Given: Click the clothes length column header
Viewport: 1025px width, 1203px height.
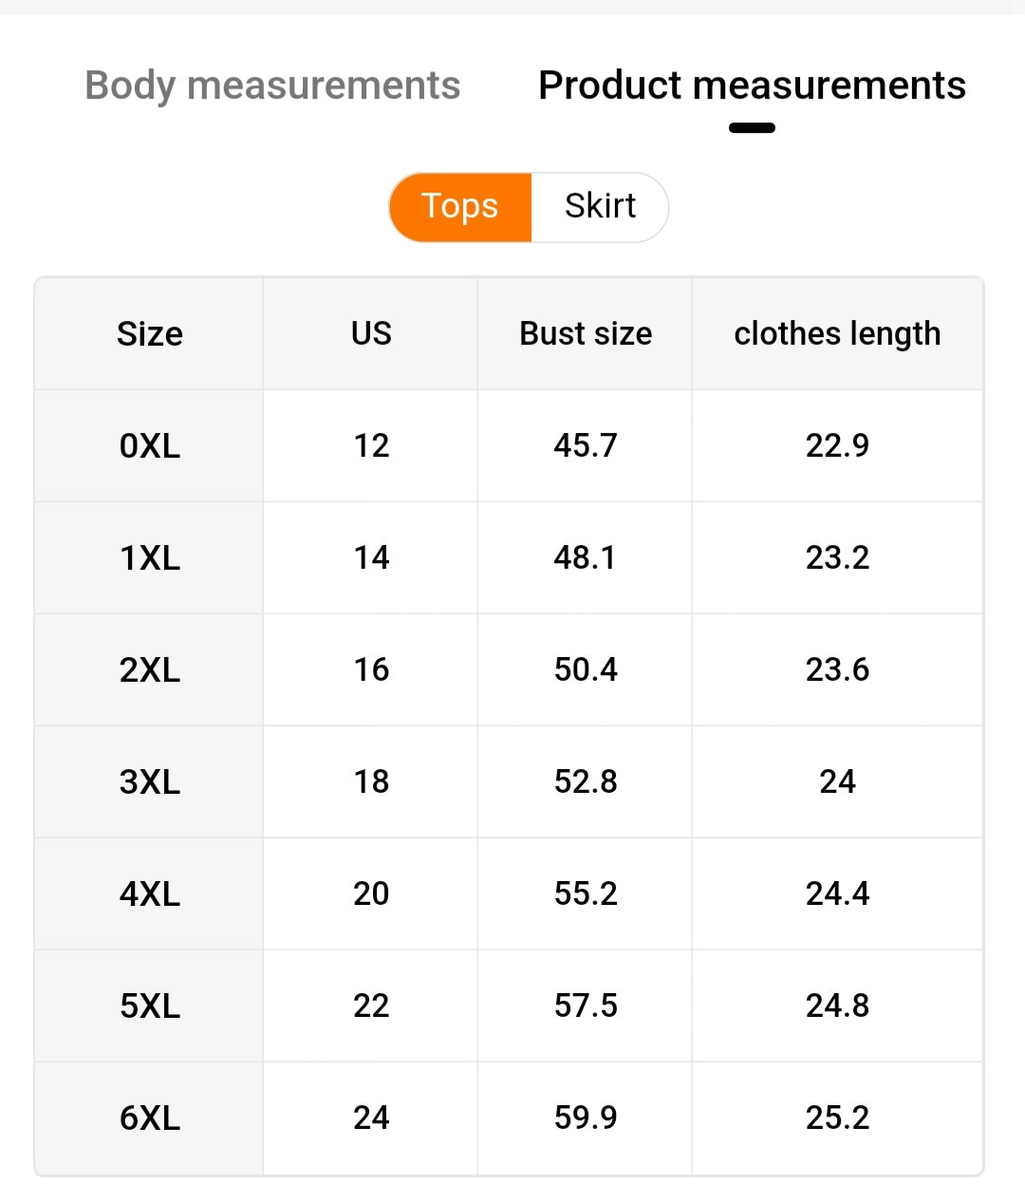Looking at the screenshot, I should (x=837, y=334).
